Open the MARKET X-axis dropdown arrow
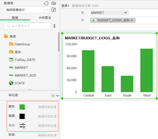158x139 pixels. (x=125, y=13)
